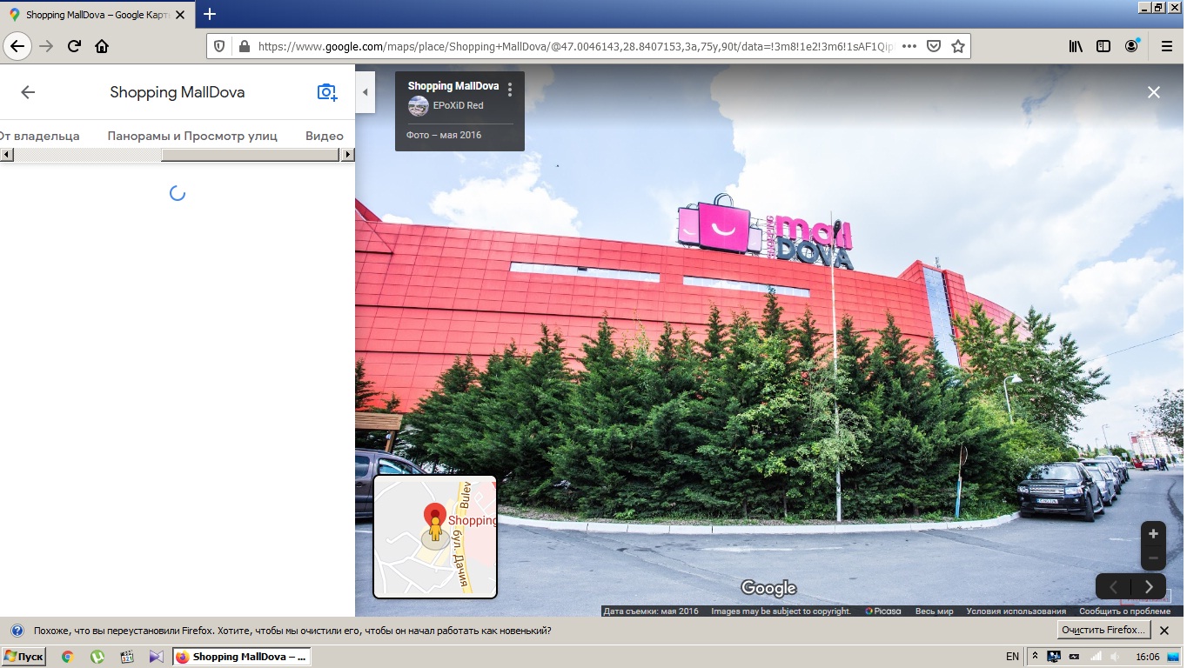The width and height of the screenshot is (1187, 668).
Task: Select 'Панорамы и Просмотр улиц' tab
Action: (x=192, y=136)
